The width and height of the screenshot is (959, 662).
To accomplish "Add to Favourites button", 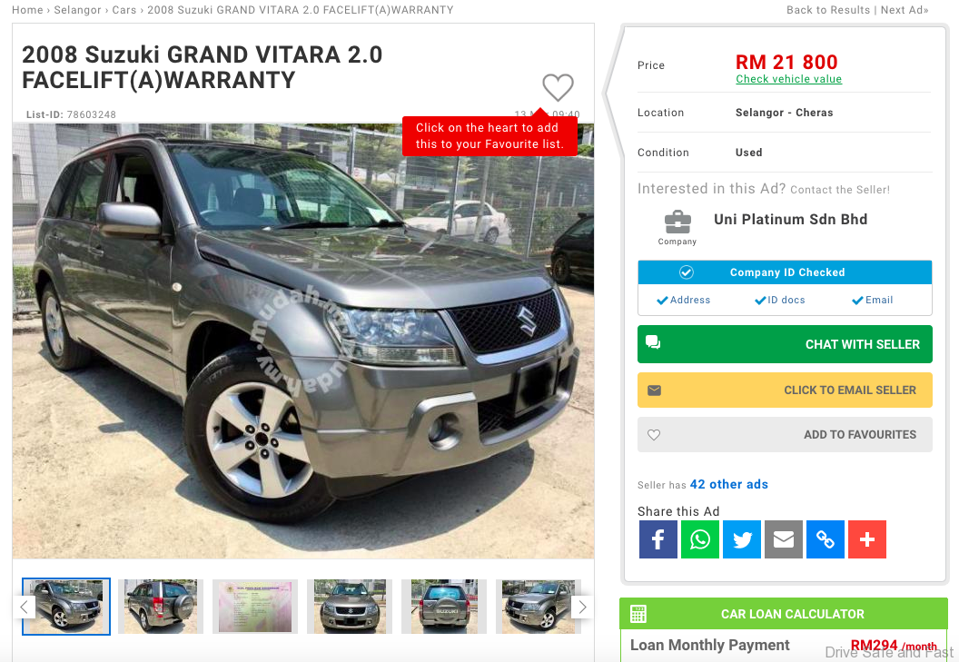I will coord(785,435).
